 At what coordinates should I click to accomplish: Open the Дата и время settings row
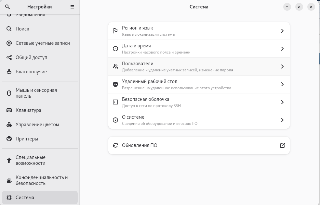click(x=199, y=49)
